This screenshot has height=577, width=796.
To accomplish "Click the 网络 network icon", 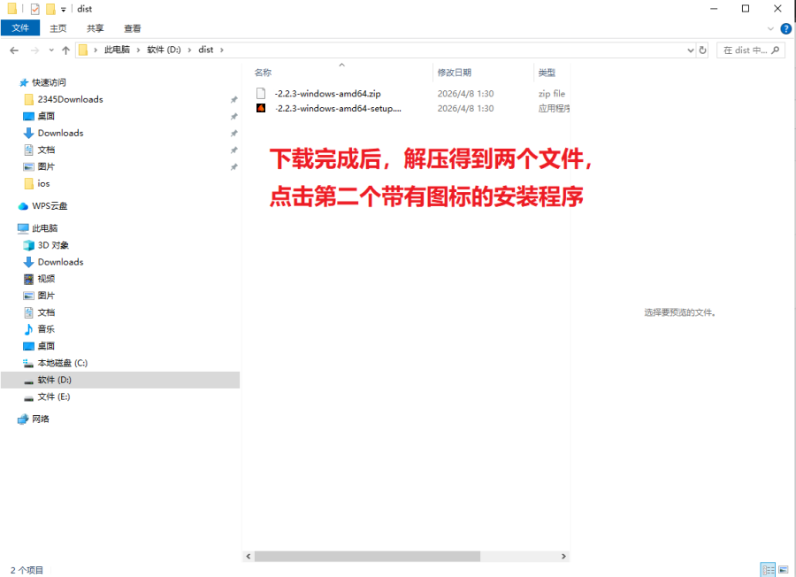I will click(x=23, y=419).
